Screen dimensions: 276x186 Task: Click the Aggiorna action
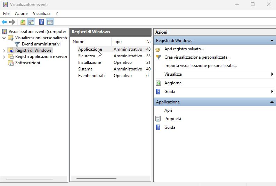pyautogui.click(x=173, y=83)
